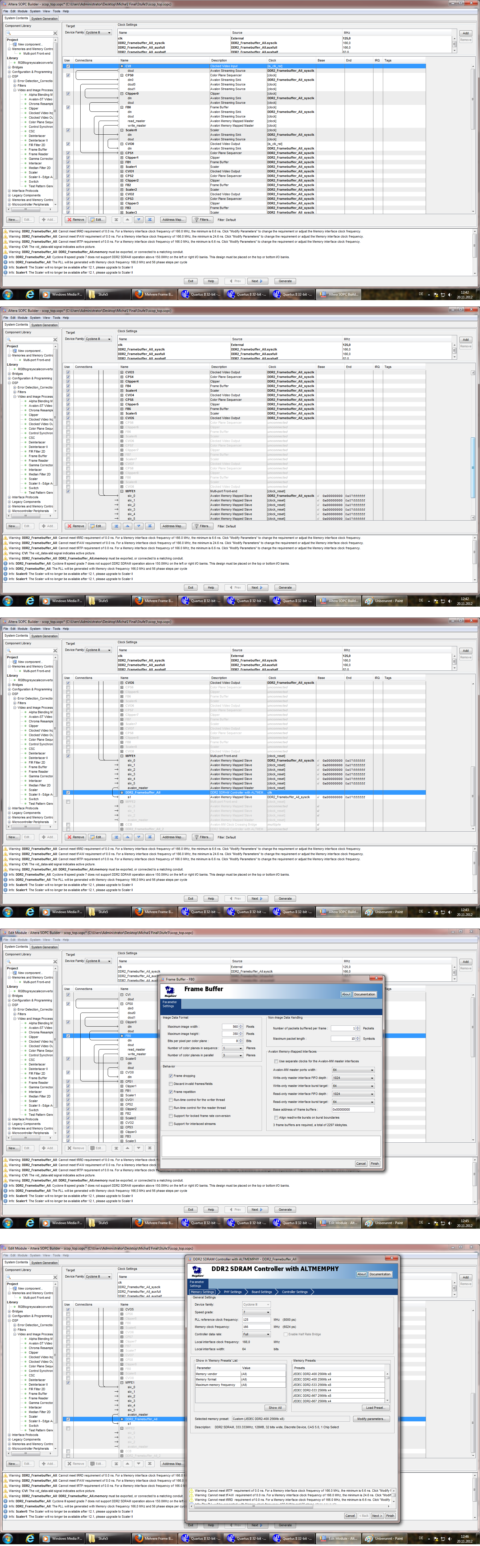Viewport: 480px width, 1546px height.
Task: Click move-to-bottom arrow behind Frame Buffer dialog
Action: pos(149,1147)
